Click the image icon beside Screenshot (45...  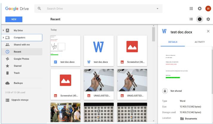tap(55, 96)
